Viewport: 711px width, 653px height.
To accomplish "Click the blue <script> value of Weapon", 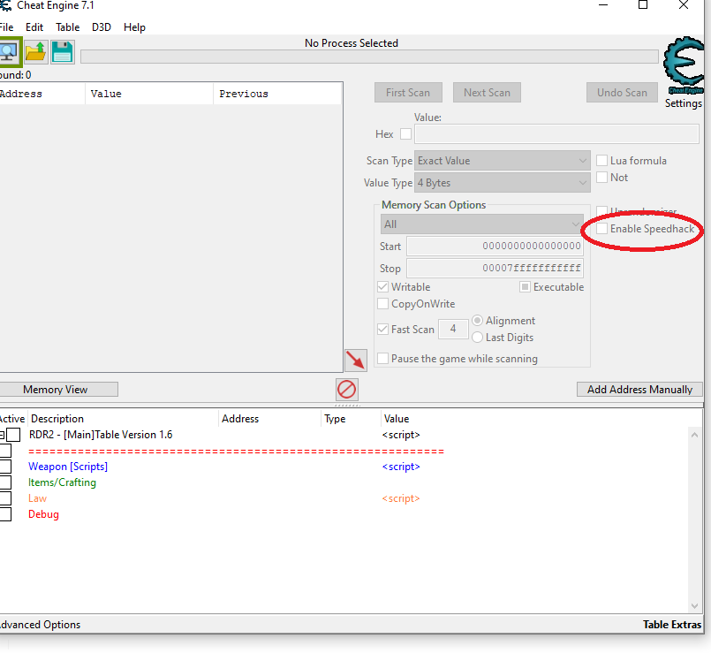I will tap(401, 467).
